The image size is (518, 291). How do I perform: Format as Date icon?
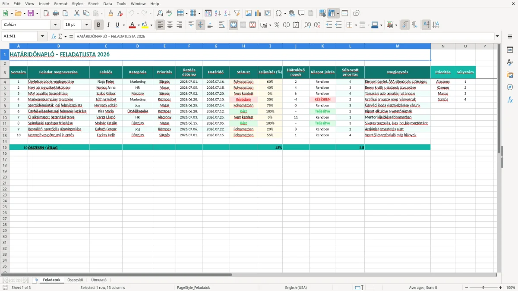pyautogui.click(x=296, y=25)
